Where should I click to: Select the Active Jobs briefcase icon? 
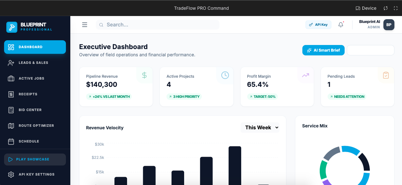point(11,78)
